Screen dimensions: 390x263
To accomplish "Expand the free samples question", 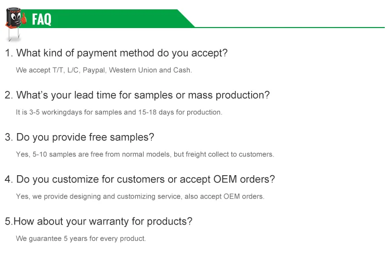I will click(x=80, y=137).
